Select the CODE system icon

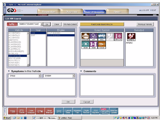point(102,45)
